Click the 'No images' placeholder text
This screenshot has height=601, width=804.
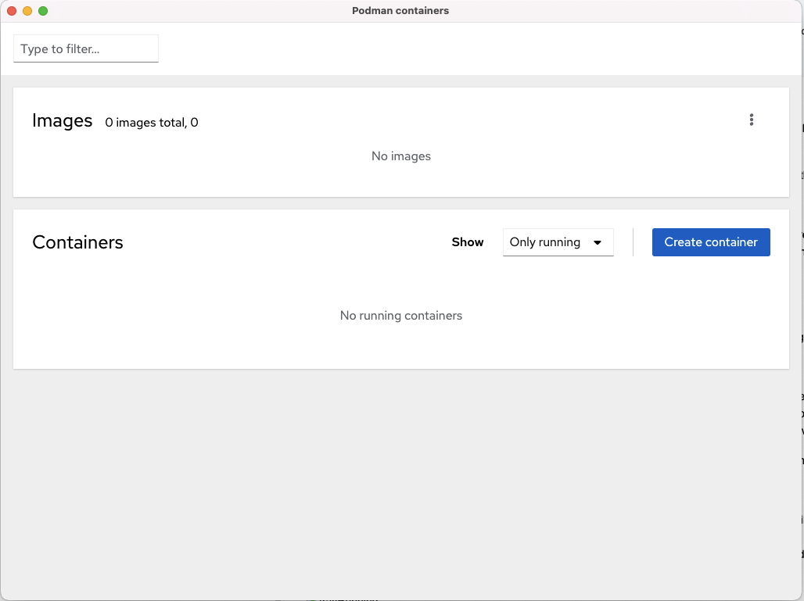tap(401, 156)
